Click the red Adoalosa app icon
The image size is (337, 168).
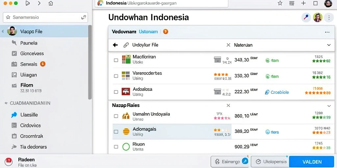click(126, 92)
